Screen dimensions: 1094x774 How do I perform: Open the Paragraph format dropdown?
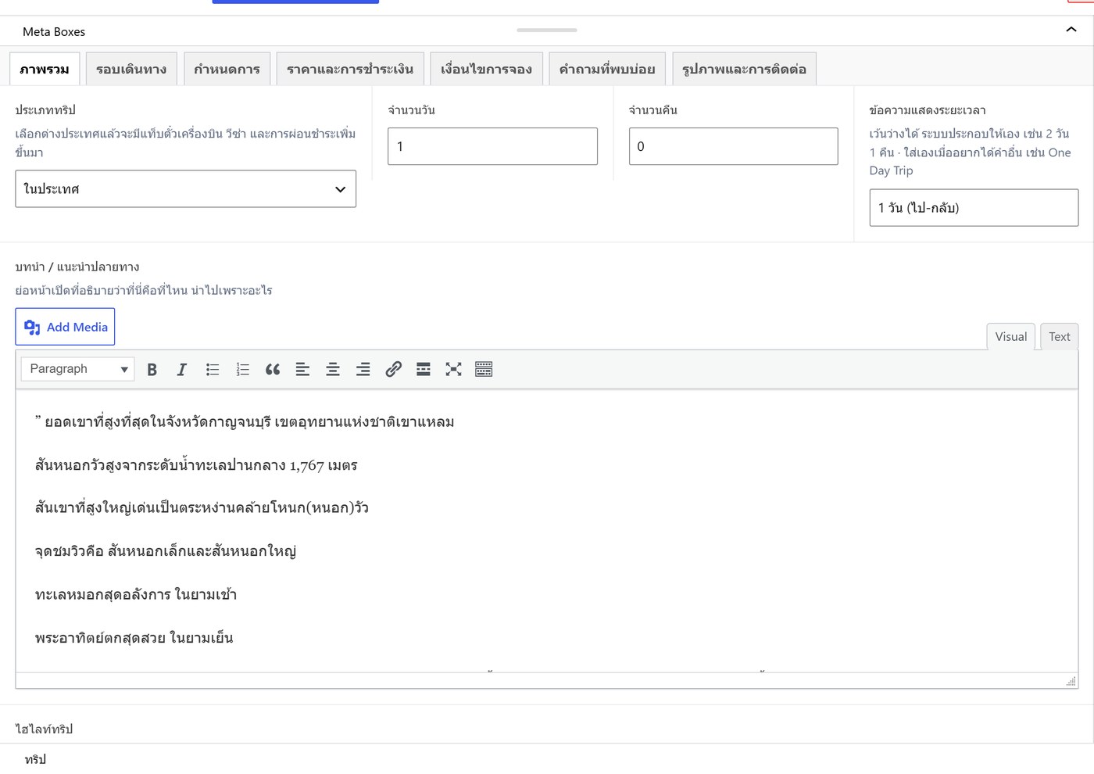77,369
